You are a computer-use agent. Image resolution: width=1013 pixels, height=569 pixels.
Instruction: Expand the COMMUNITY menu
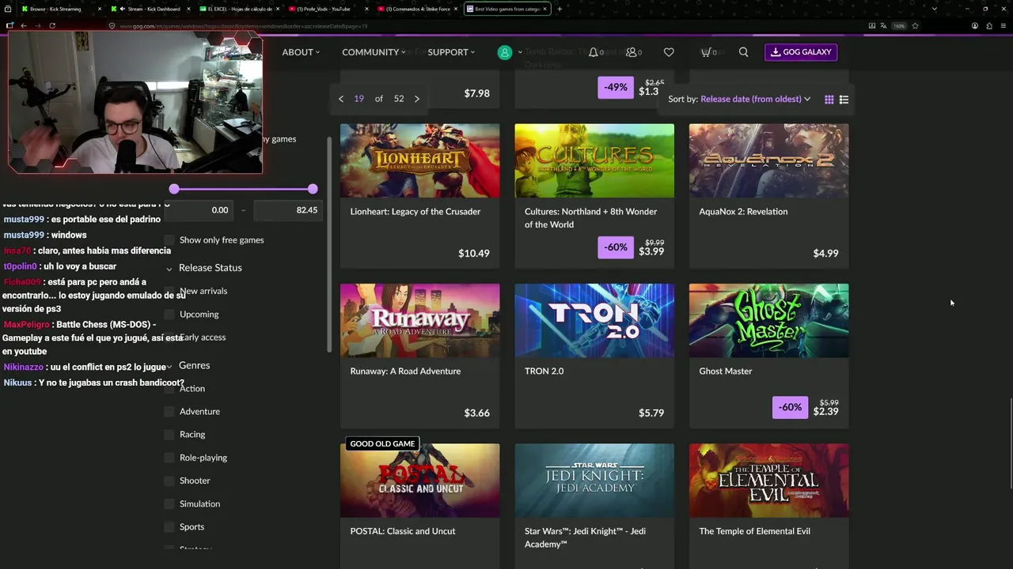(374, 52)
